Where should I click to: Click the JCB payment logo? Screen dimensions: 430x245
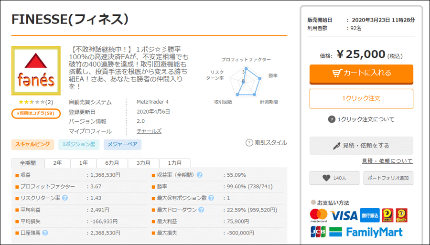coord(318,232)
